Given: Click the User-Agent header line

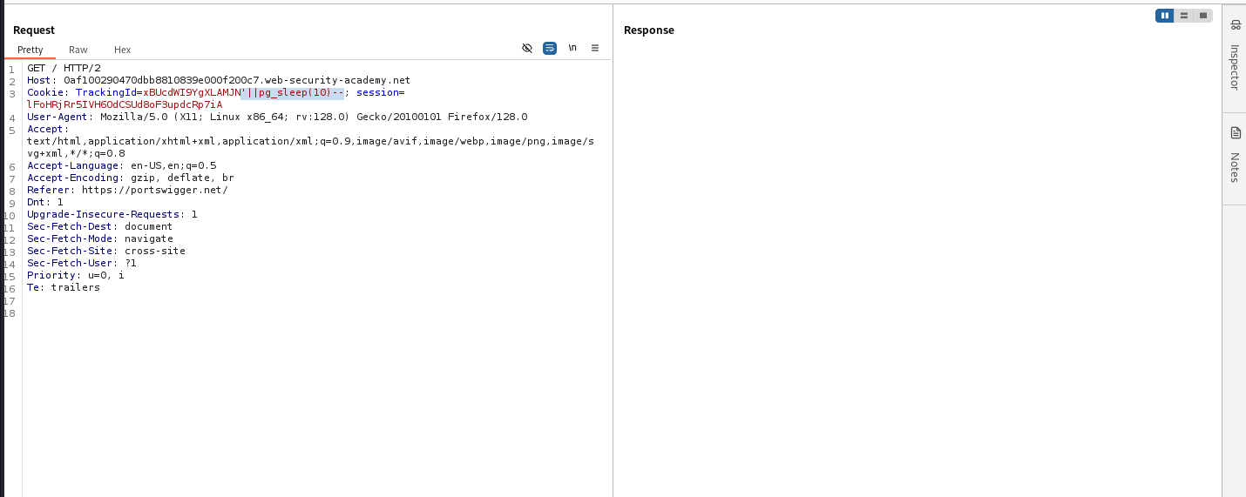Looking at the screenshot, I should pyautogui.click(x=277, y=117).
